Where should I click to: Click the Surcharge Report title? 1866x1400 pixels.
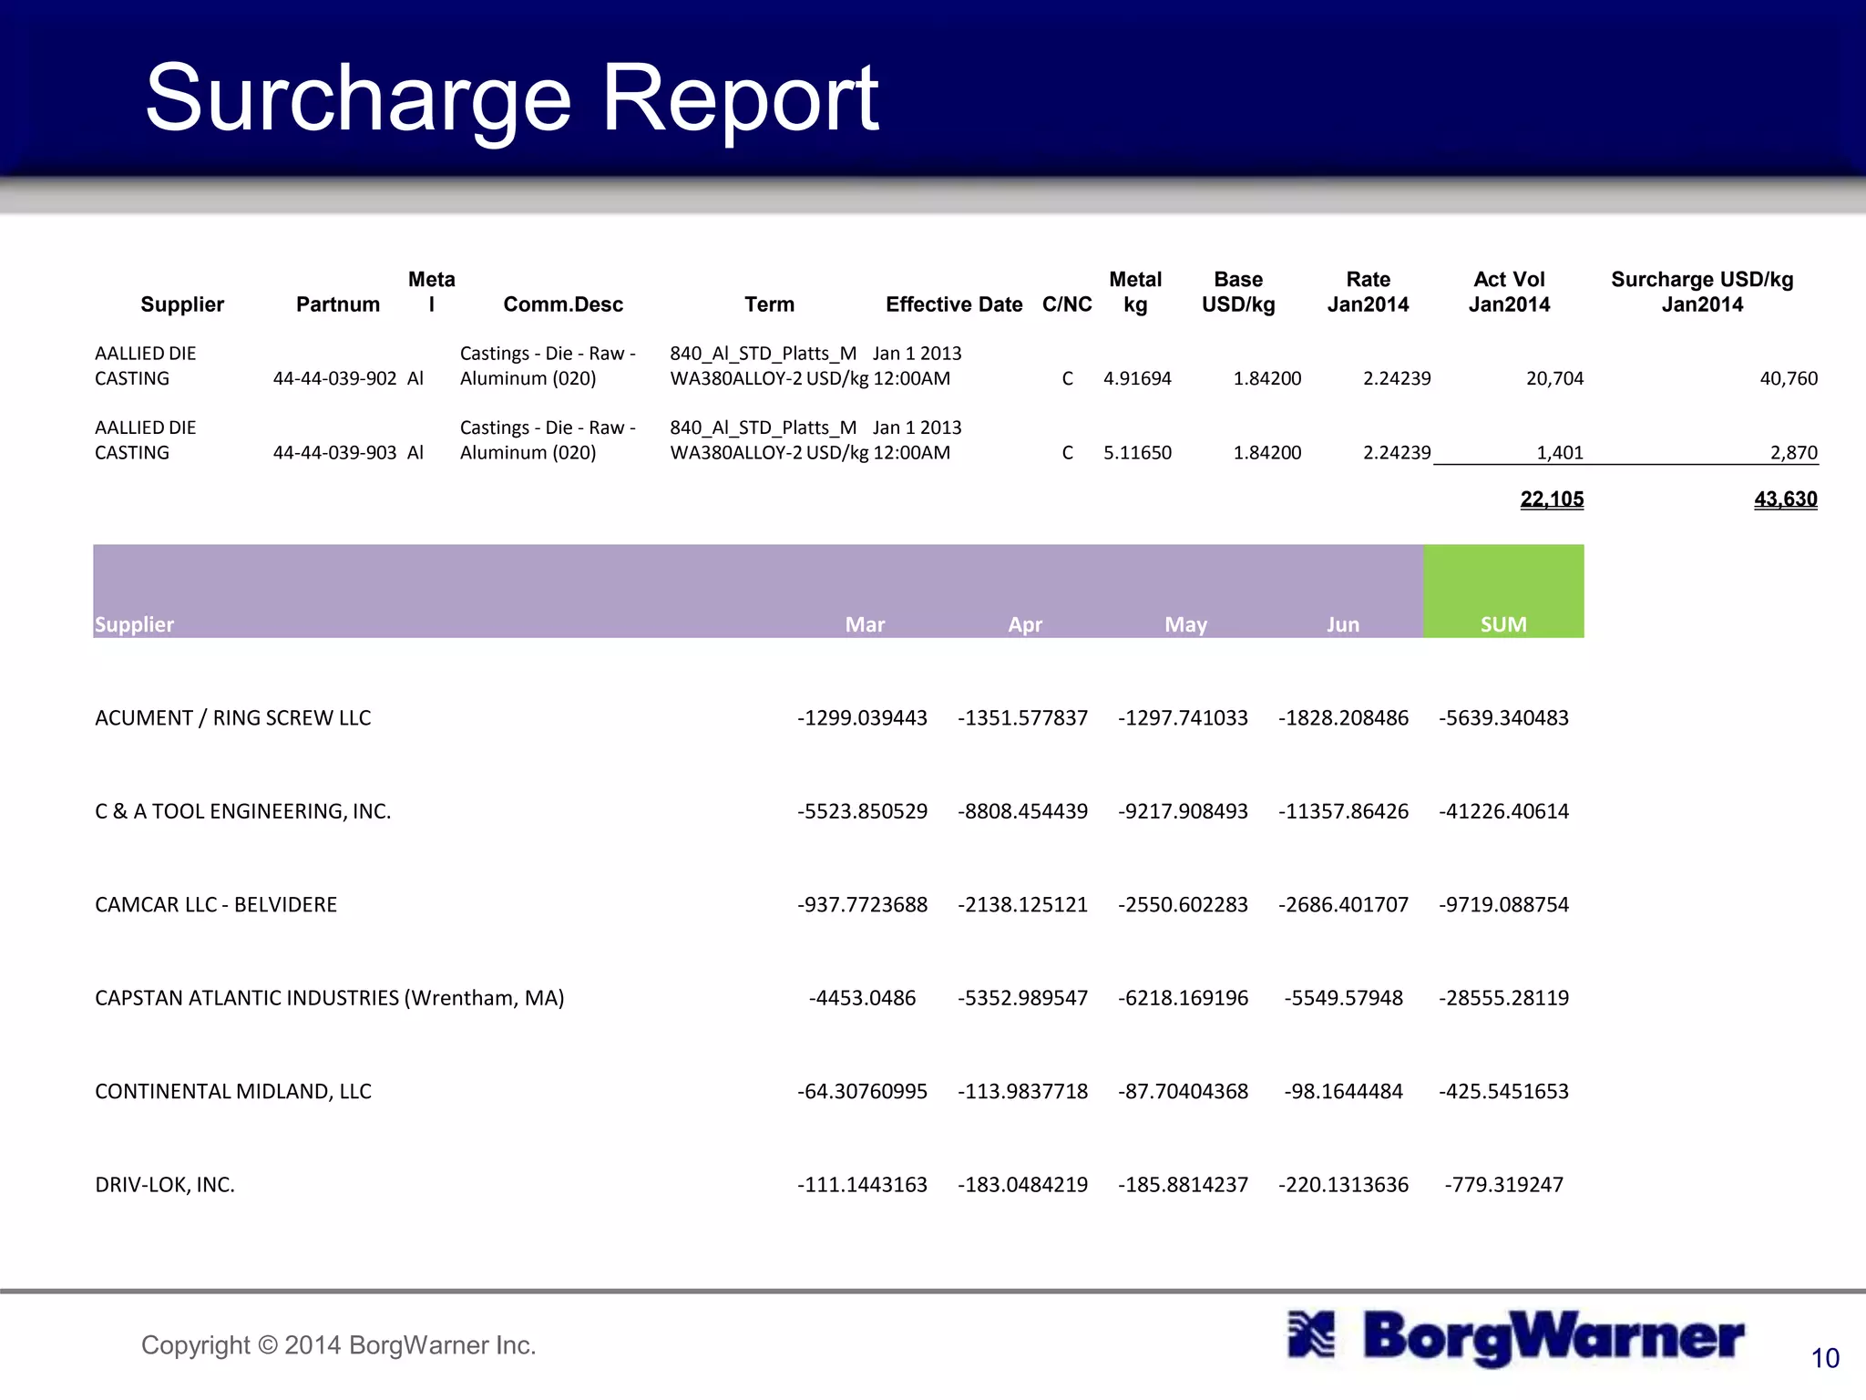click(x=512, y=98)
